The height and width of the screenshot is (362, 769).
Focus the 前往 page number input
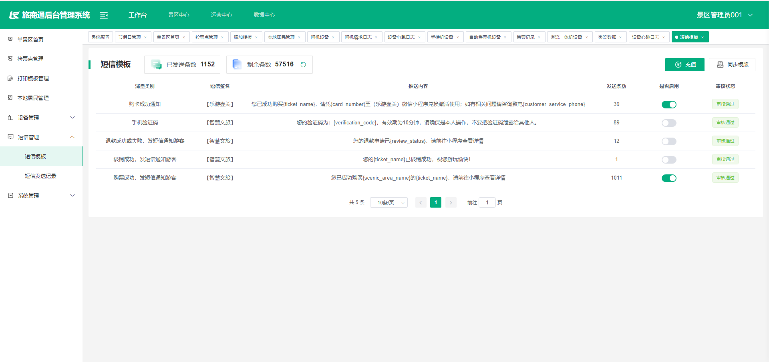(x=487, y=202)
